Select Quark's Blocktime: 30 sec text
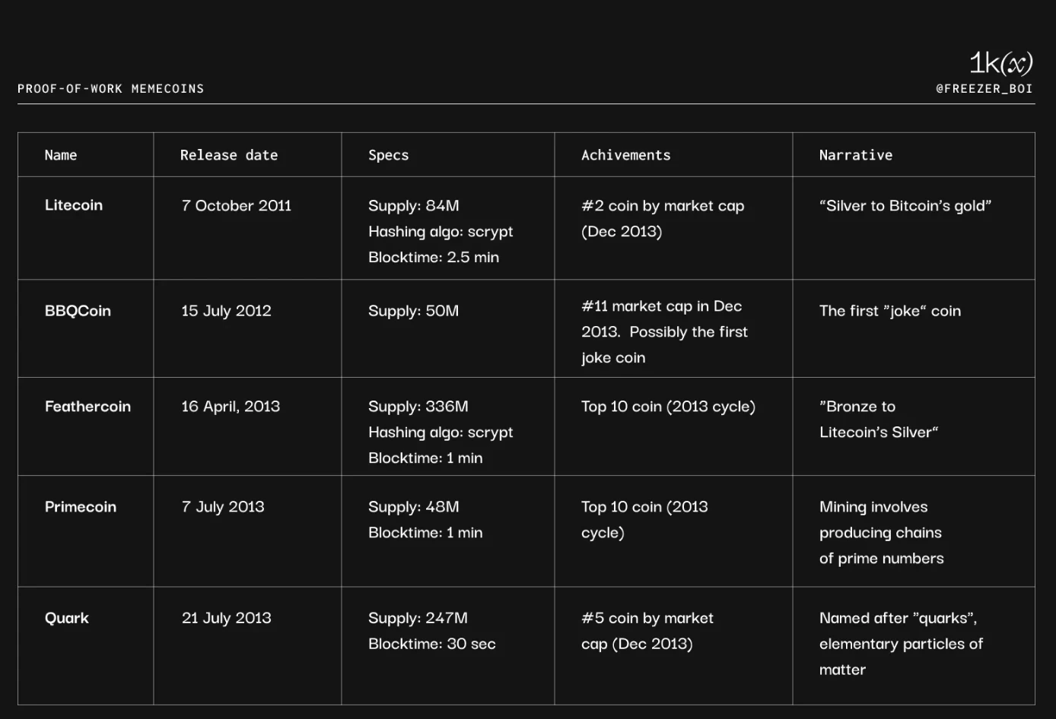 pos(432,644)
